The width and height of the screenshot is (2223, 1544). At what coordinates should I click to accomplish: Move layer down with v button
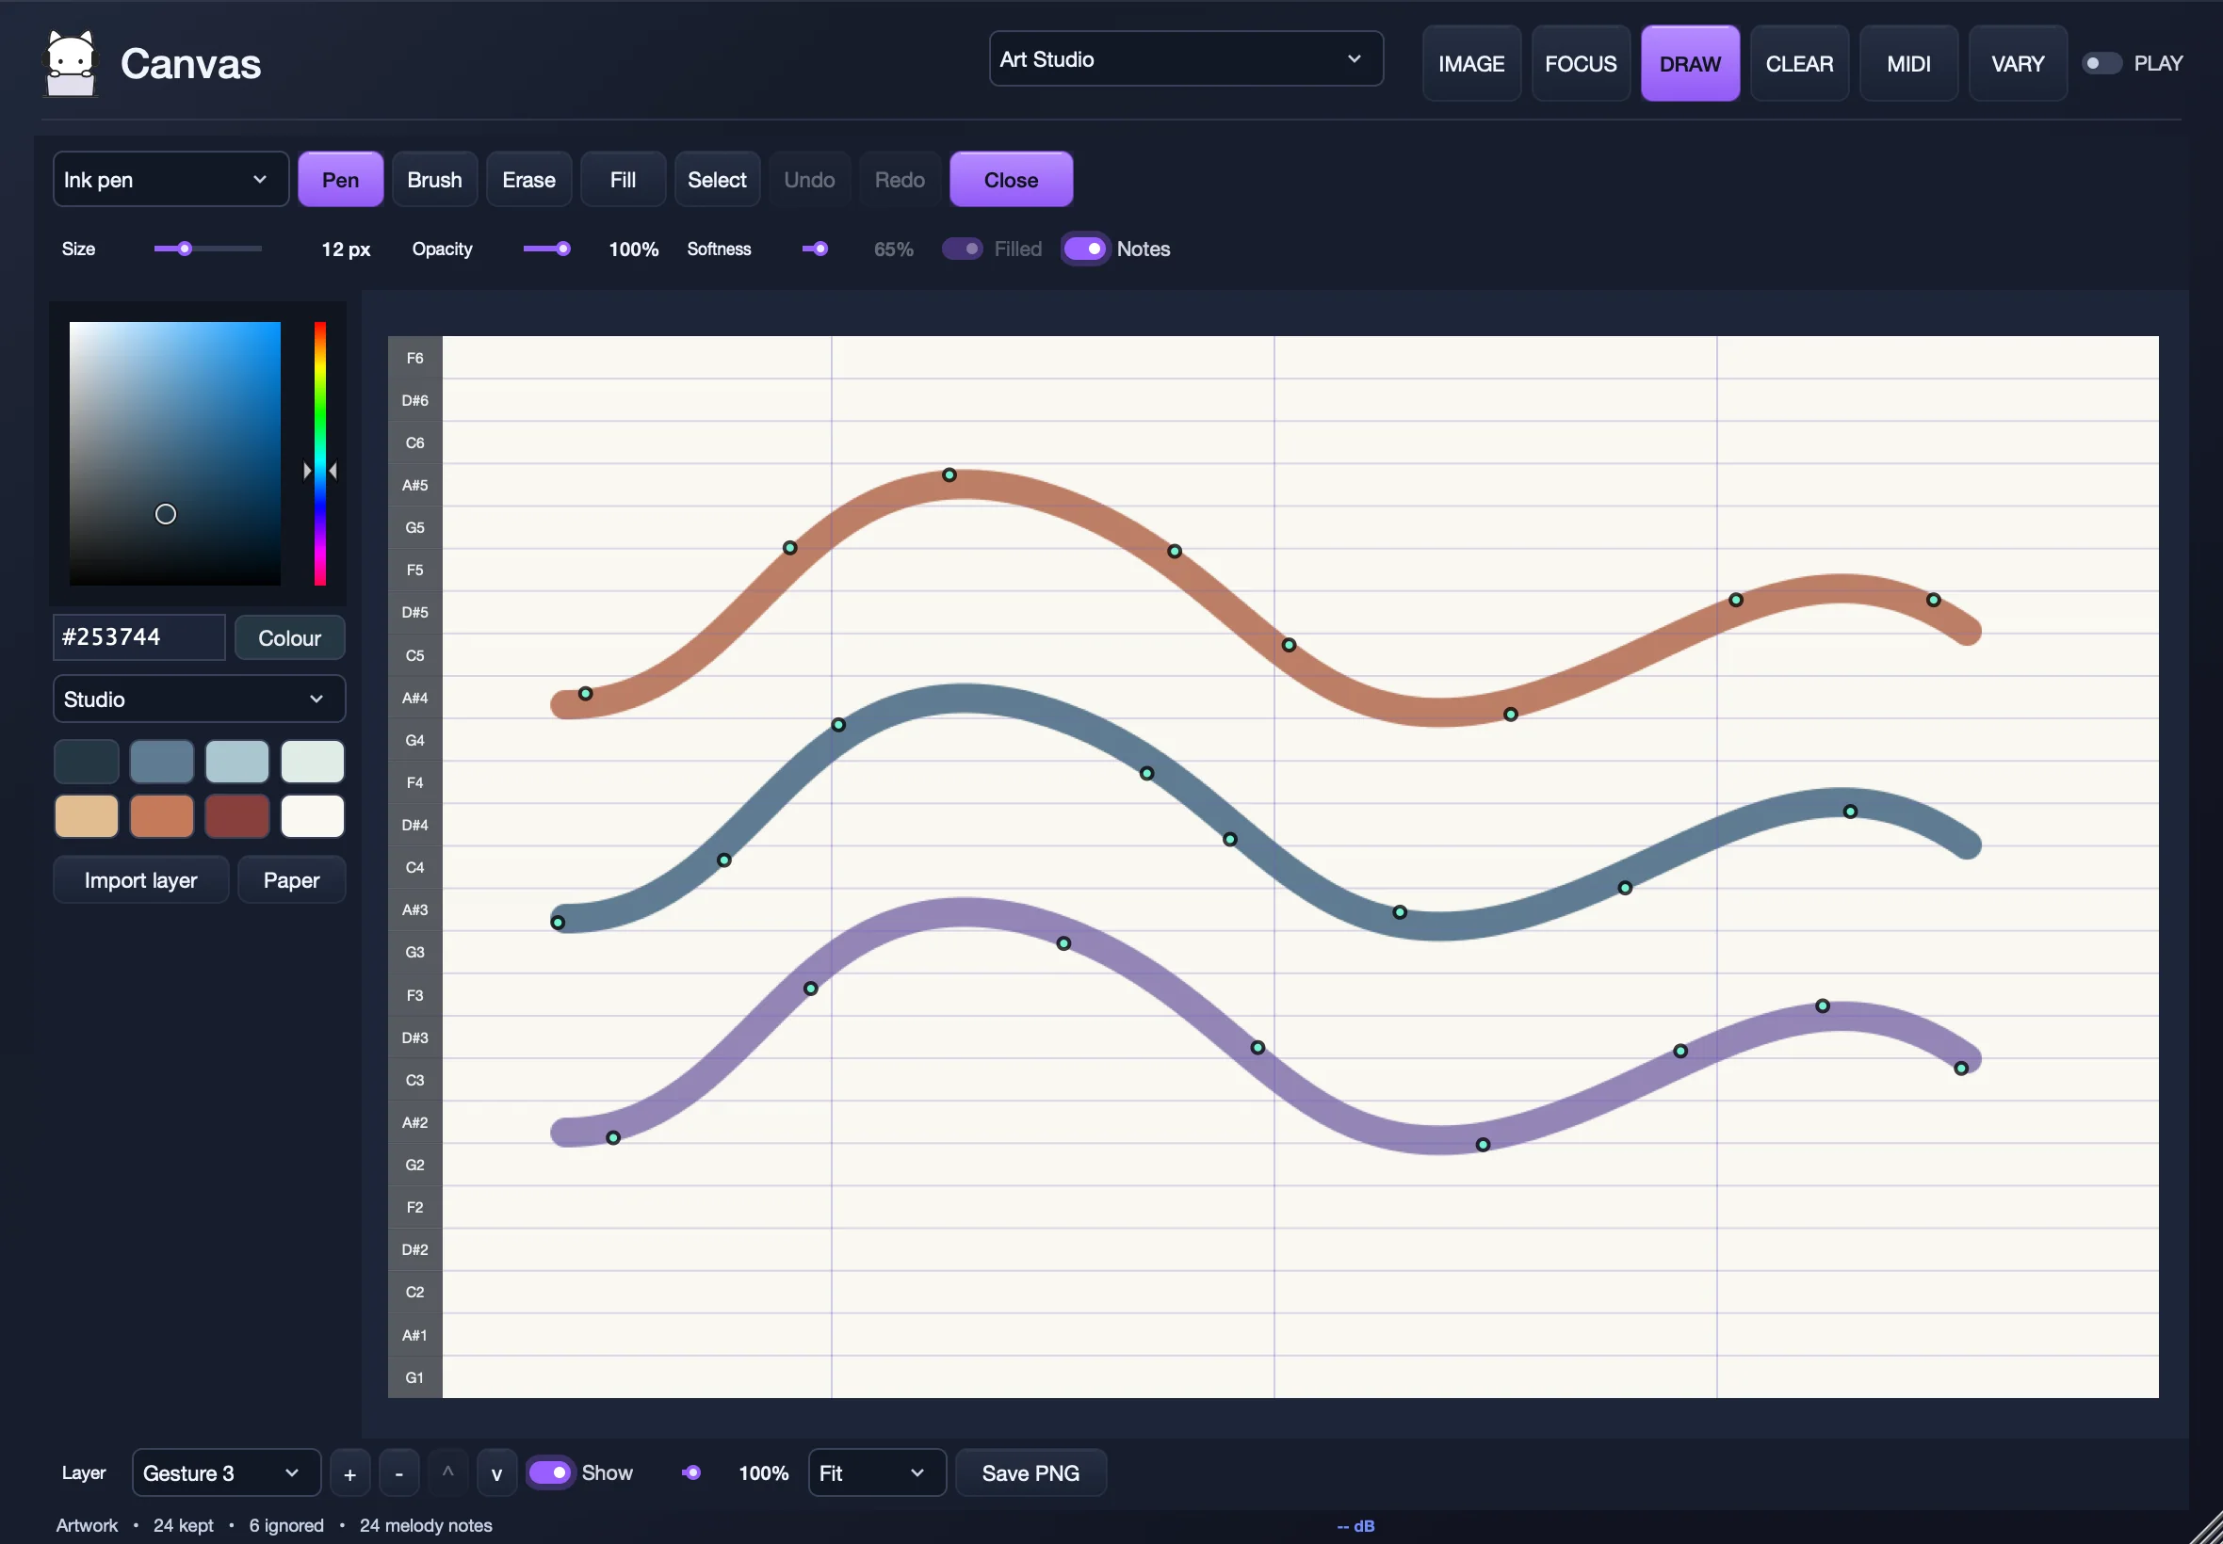coord(496,1473)
